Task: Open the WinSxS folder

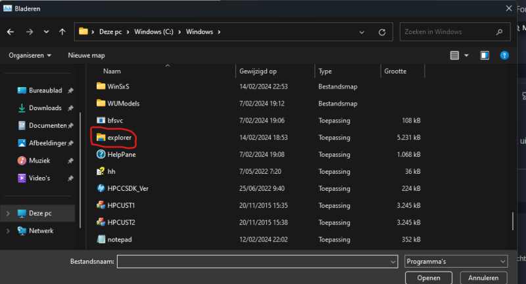Action: pos(118,87)
